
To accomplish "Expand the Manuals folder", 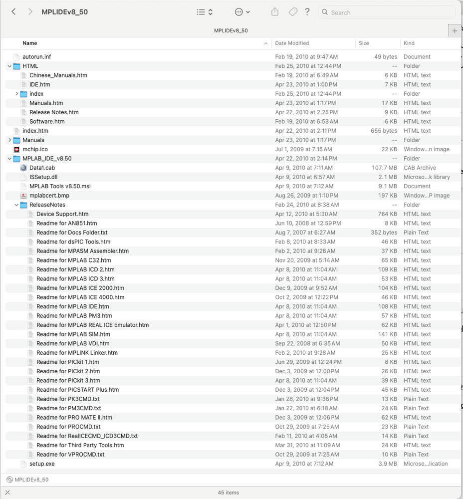I will point(9,140).
